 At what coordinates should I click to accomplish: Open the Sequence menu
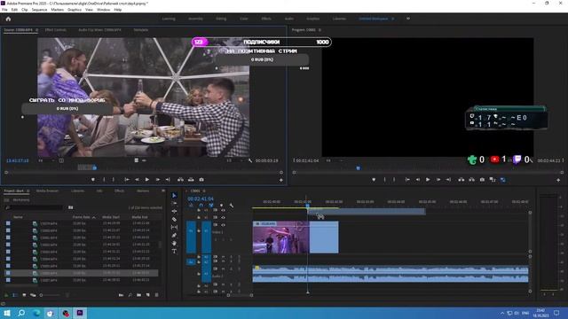tap(39, 10)
